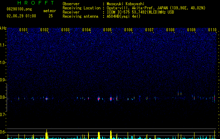
Task: Click the bright meteor echo between 0104 and 0105
Action: [99, 99]
